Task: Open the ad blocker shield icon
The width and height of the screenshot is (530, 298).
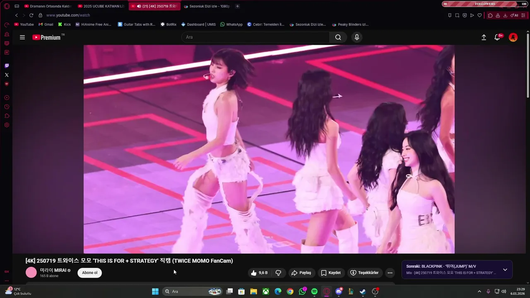Action: (x=465, y=15)
